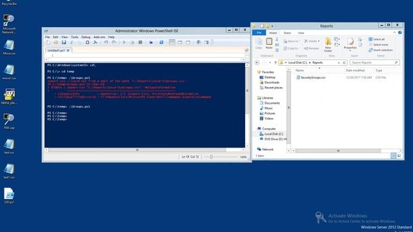Stop operation using the square stop icon
Viewport: 413px width, 232px height.
point(141,43)
